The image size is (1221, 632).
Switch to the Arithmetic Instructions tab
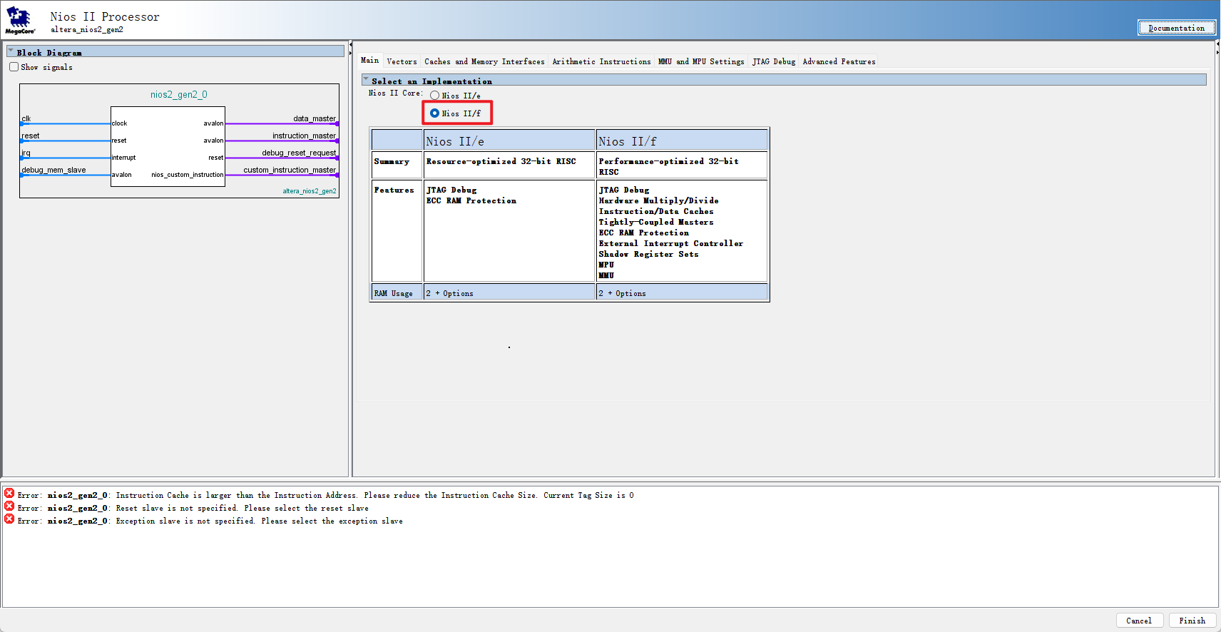pyautogui.click(x=601, y=61)
